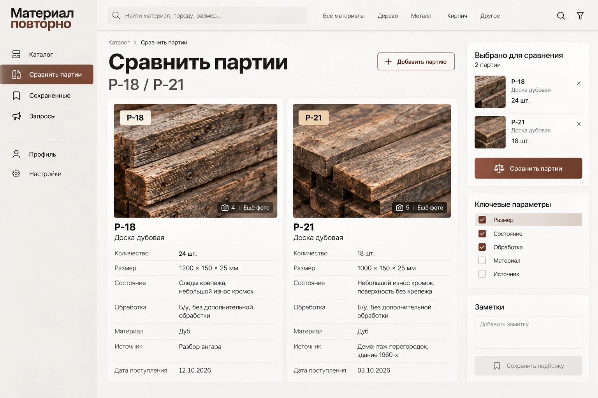This screenshot has width=598, height=398.
Task: Click the Запросы megaphone icon
Action: click(16, 116)
